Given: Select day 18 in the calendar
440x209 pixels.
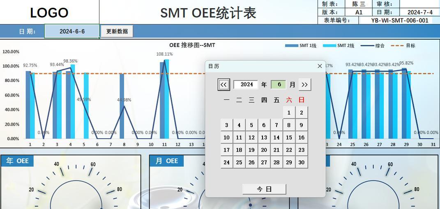Looking at the screenshot, I should click(239, 150).
